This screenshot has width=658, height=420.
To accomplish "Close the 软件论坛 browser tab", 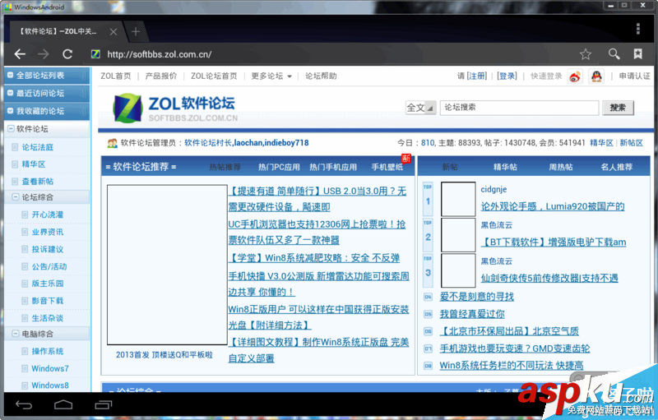I will click(x=114, y=31).
